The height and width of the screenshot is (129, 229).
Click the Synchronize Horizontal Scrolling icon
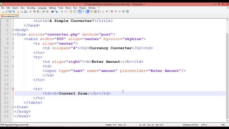74,11
